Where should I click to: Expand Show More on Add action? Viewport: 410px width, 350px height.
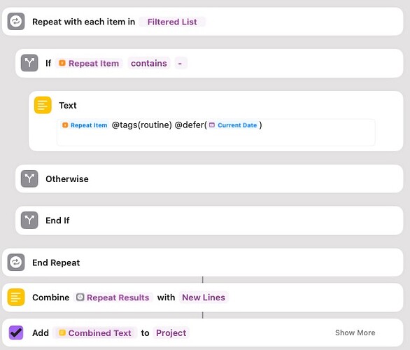point(355,332)
